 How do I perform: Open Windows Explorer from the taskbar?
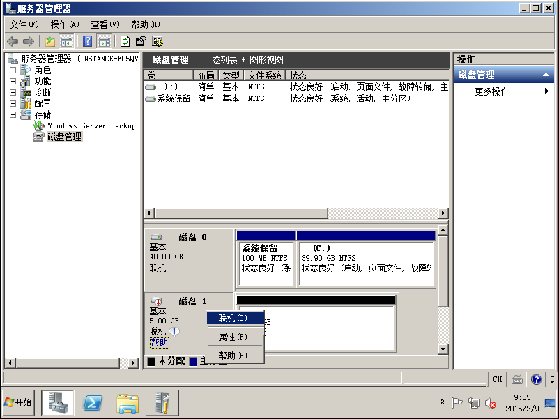pos(128,402)
